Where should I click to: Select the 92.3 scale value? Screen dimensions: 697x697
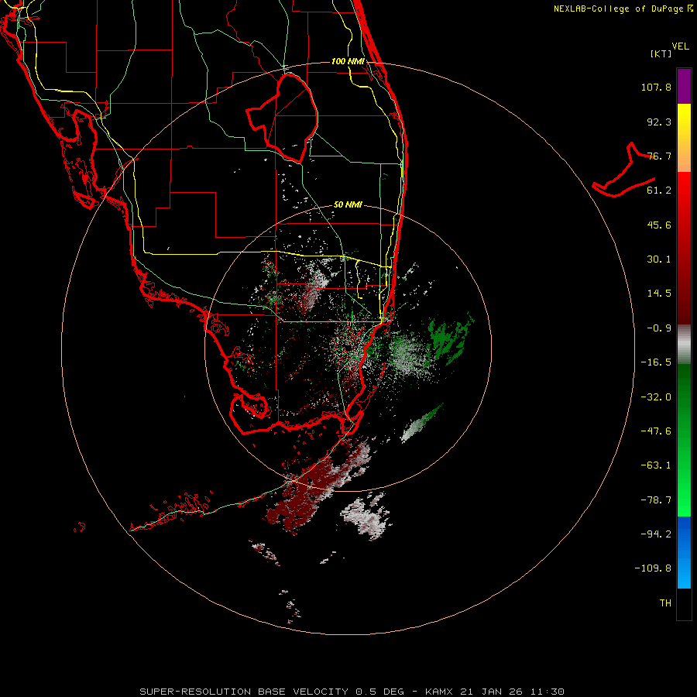[659, 122]
